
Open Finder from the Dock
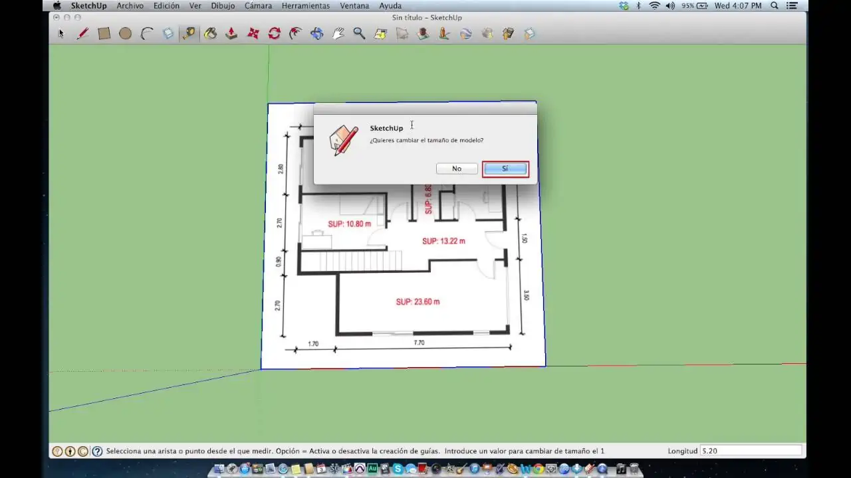click(219, 469)
